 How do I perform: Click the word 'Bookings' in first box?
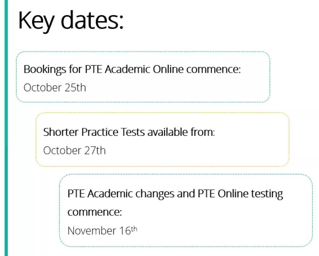(45, 70)
